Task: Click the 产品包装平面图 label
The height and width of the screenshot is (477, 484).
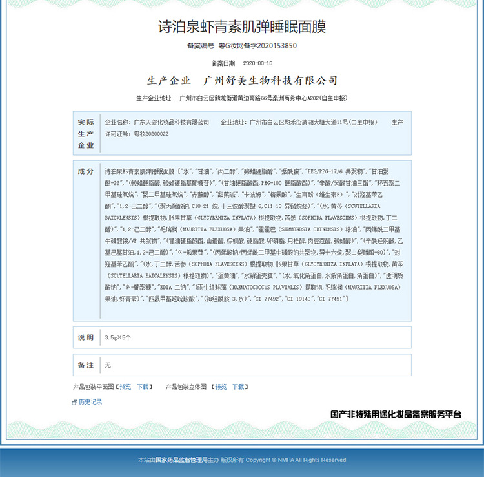Action: pos(93,387)
